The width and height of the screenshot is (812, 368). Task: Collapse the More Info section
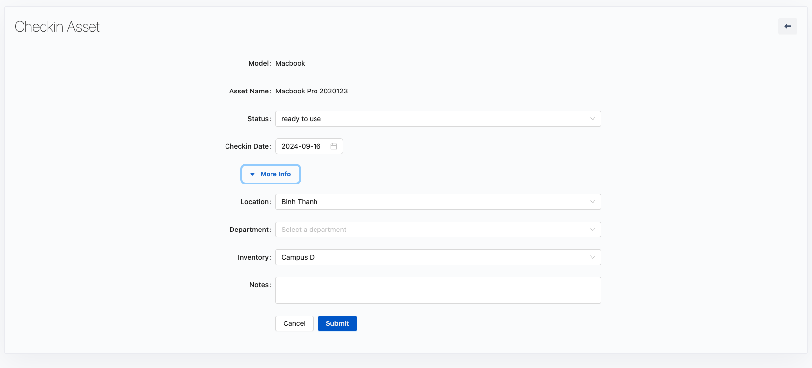tap(271, 174)
